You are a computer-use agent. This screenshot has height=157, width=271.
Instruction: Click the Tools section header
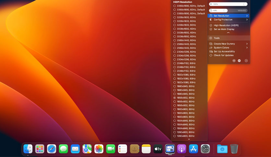[x=229, y=38]
